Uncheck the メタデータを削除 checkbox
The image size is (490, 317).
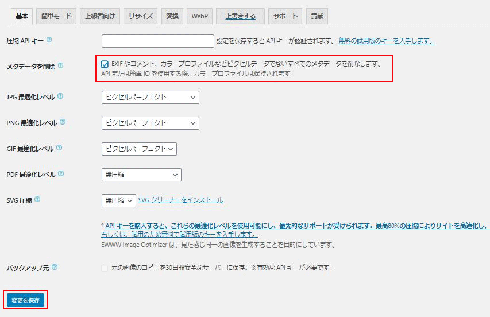click(105, 64)
